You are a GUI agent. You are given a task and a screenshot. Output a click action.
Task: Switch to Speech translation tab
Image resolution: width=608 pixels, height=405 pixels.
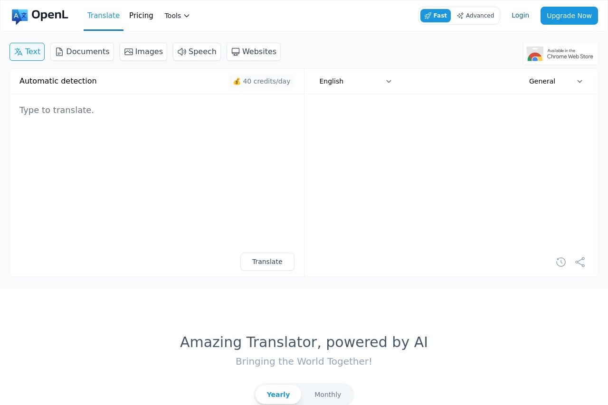(x=197, y=52)
